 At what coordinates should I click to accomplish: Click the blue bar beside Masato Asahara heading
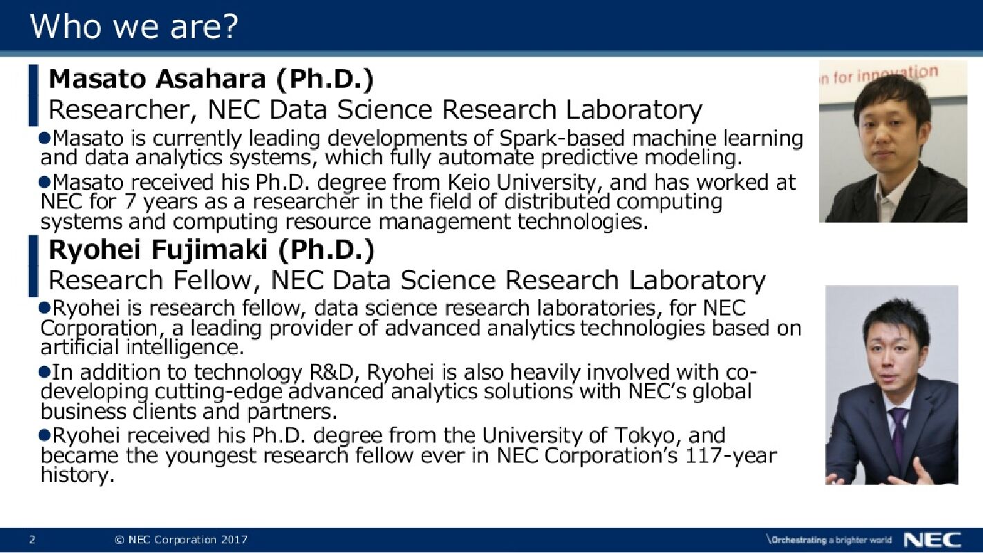tap(32, 95)
